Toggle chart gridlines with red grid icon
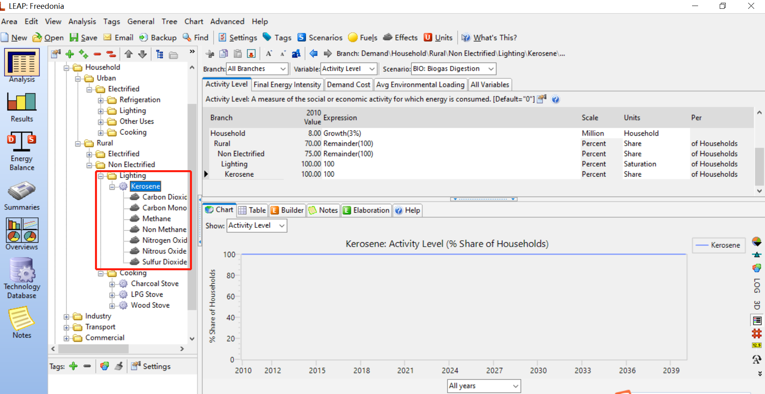This screenshot has width=765, height=394. 757,333
